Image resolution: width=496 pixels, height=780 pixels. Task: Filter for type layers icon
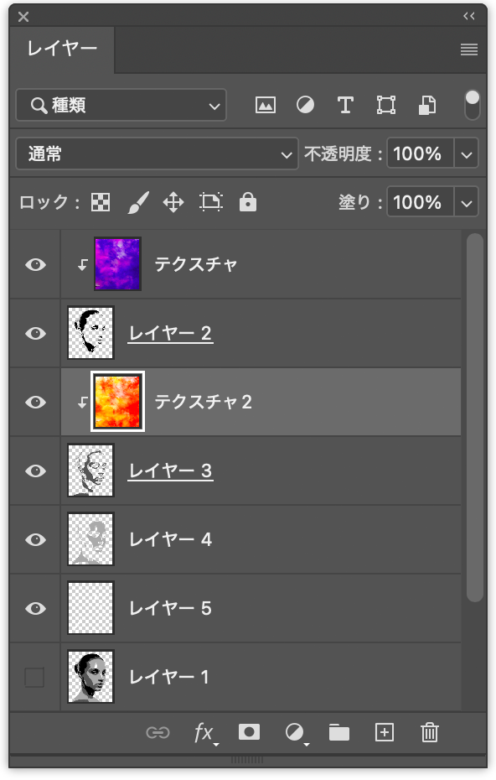pos(345,105)
